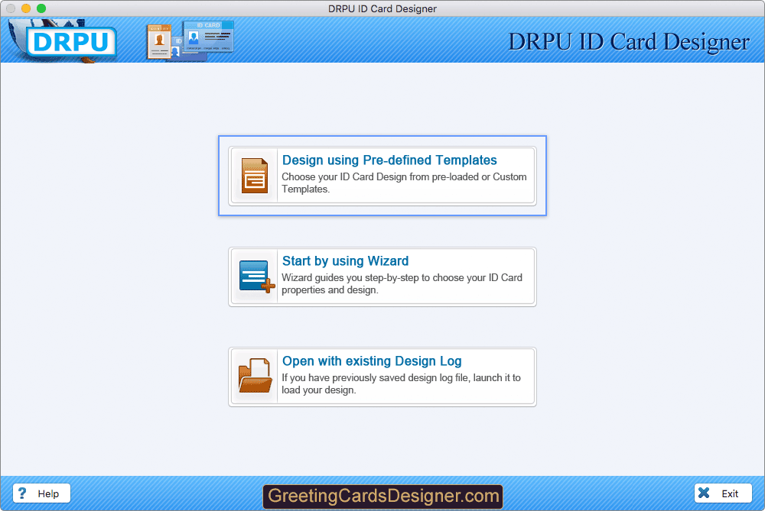Viewport: 765px width, 511px height.
Task: Click the orange template document icon
Action: pos(254,176)
